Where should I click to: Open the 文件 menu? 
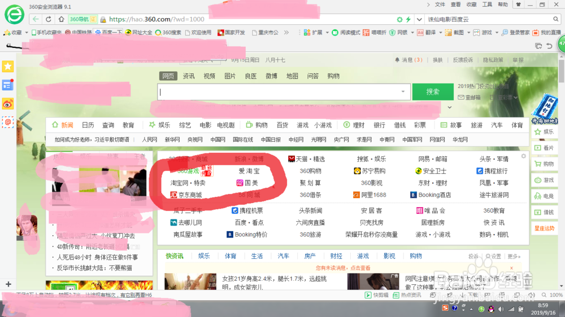click(x=440, y=5)
